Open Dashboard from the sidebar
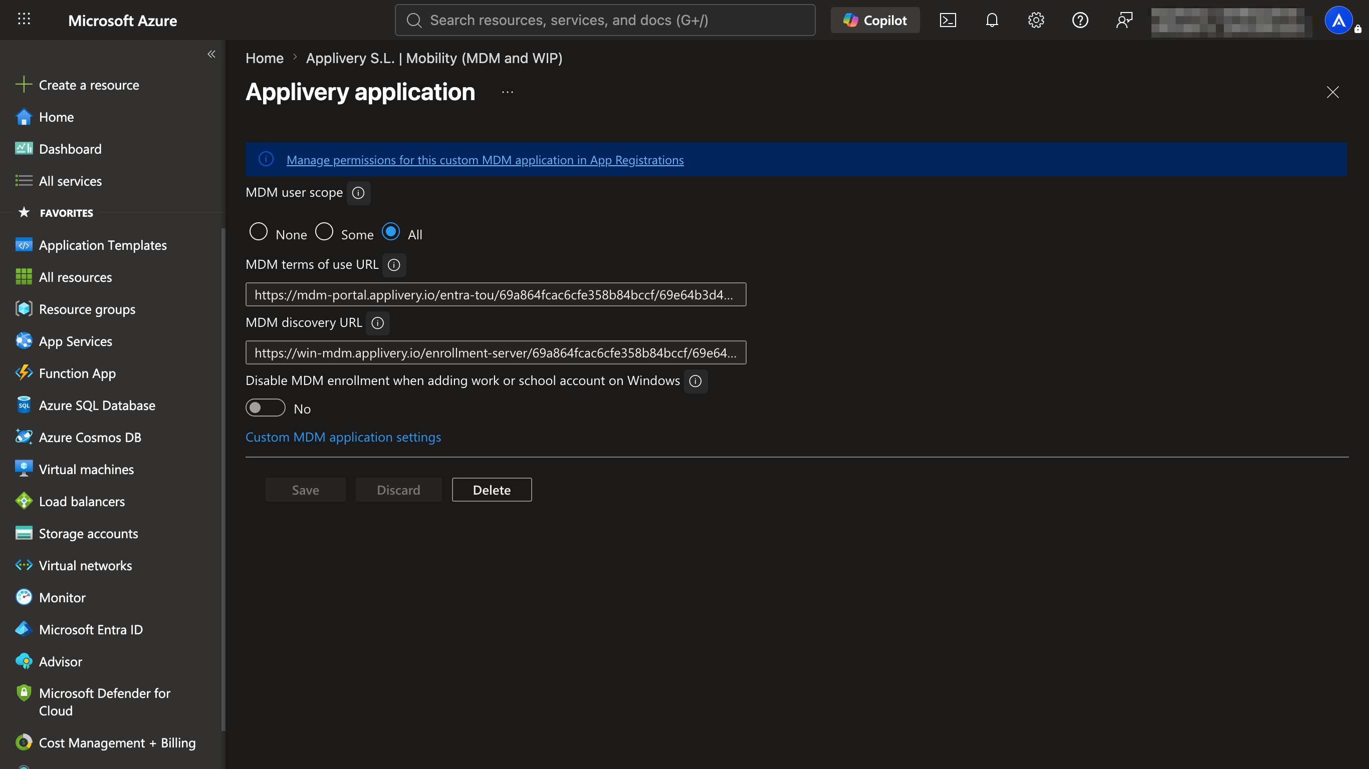Image resolution: width=1369 pixels, height=769 pixels. point(59,149)
